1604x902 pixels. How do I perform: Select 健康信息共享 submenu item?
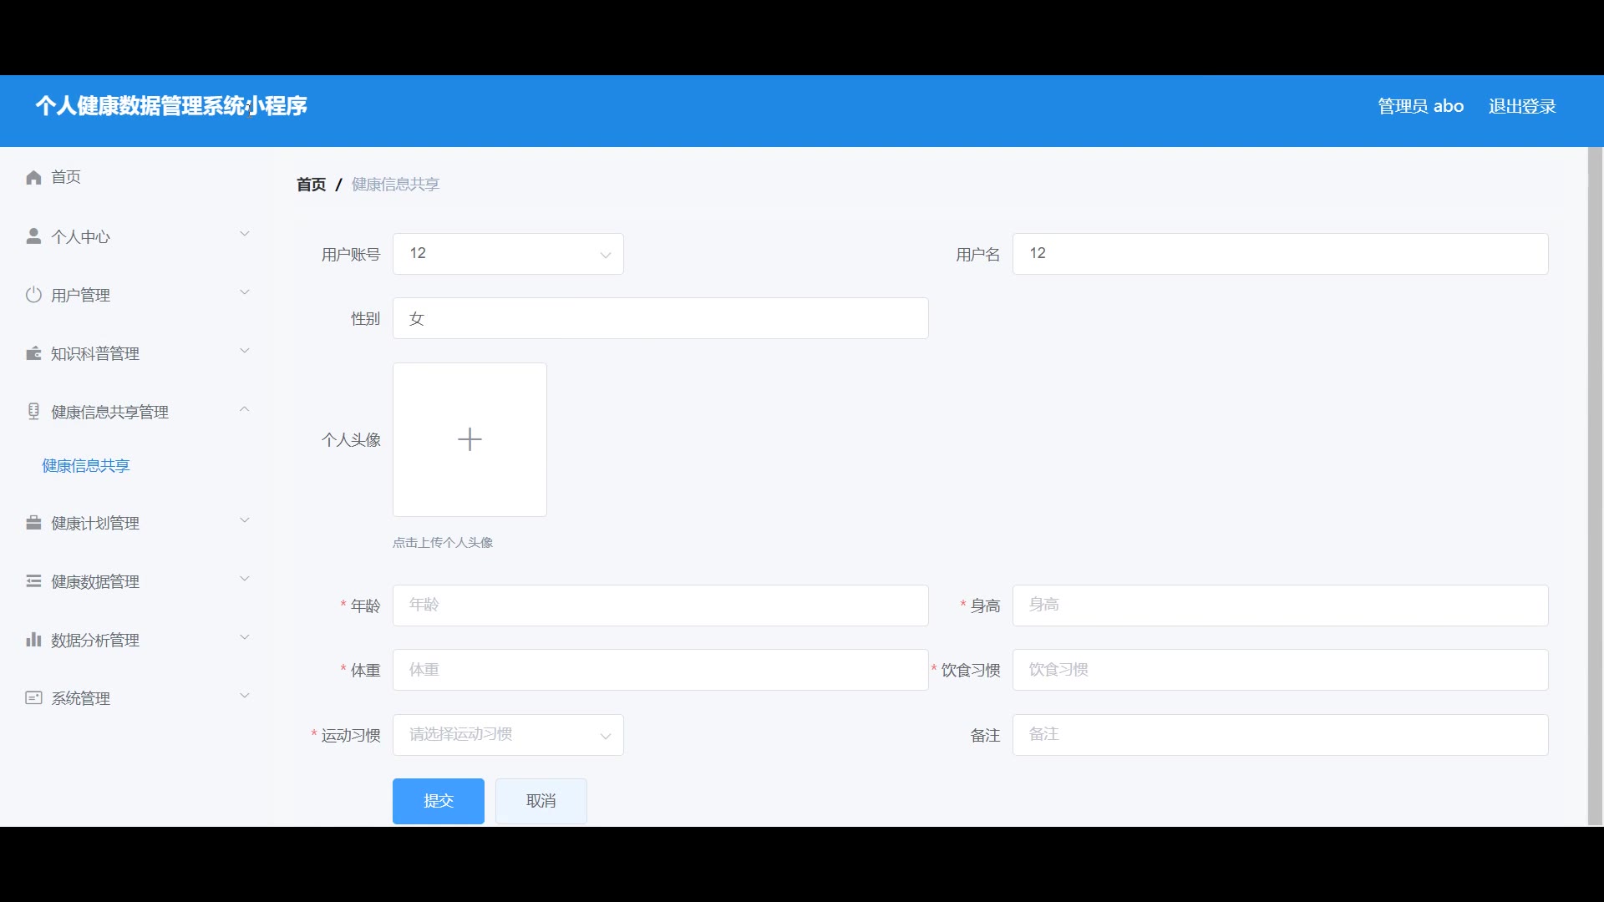[86, 466]
